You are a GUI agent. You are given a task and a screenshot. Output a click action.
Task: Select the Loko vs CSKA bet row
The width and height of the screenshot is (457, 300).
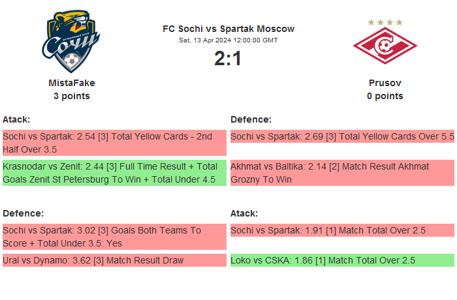[342, 260]
